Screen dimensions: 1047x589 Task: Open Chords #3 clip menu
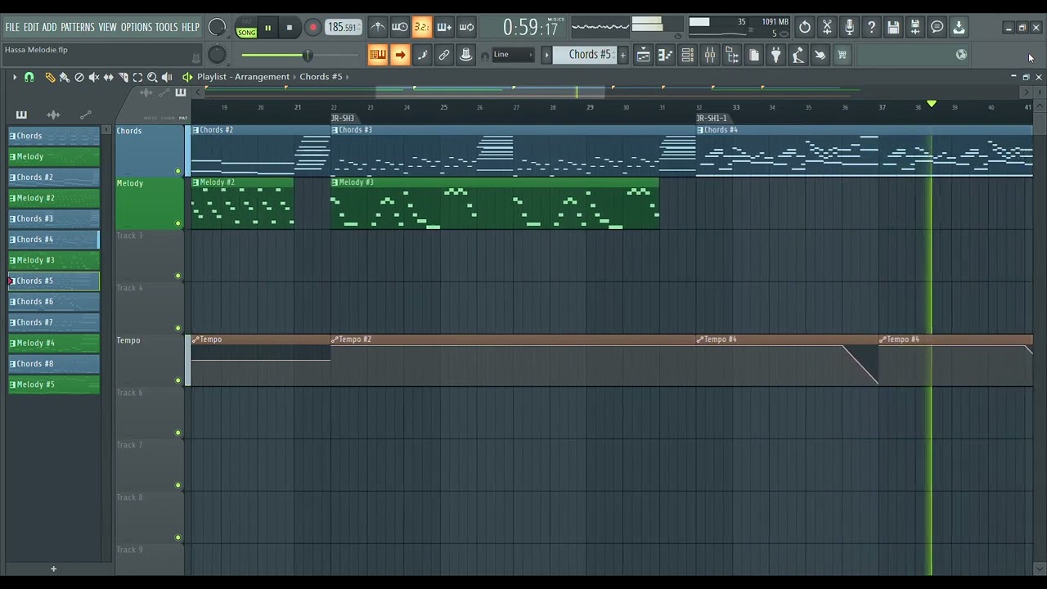[335, 130]
